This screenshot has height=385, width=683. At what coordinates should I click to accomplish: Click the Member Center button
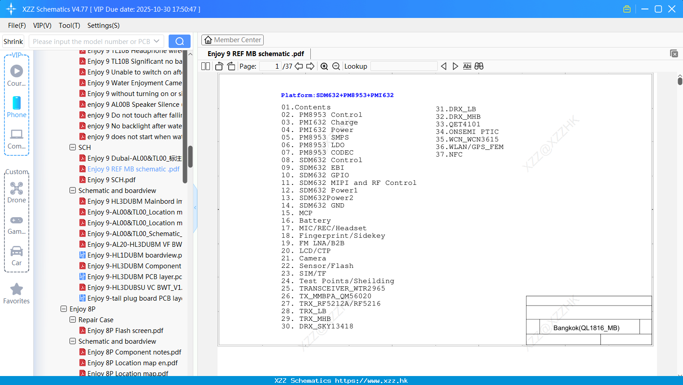[x=232, y=40]
